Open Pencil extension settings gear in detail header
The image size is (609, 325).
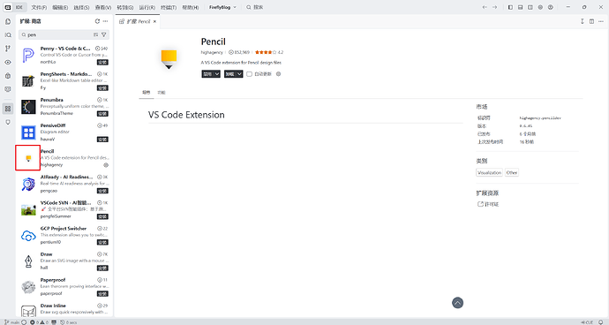click(x=279, y=74)
